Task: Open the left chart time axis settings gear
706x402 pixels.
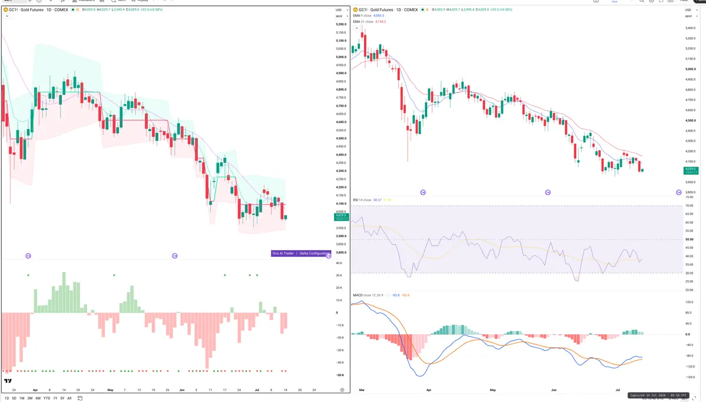Action: [342, 390]
